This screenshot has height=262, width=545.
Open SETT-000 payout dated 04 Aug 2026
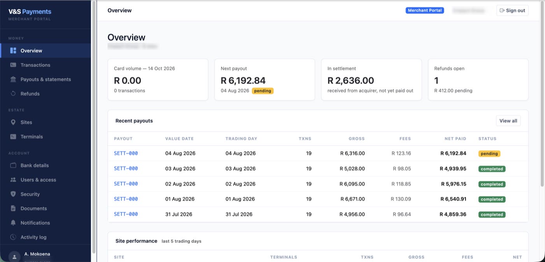[x=126, y=153]
